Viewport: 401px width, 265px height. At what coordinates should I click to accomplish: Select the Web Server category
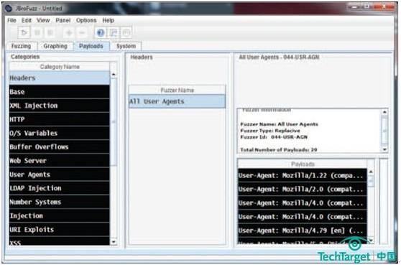[60, 161]
